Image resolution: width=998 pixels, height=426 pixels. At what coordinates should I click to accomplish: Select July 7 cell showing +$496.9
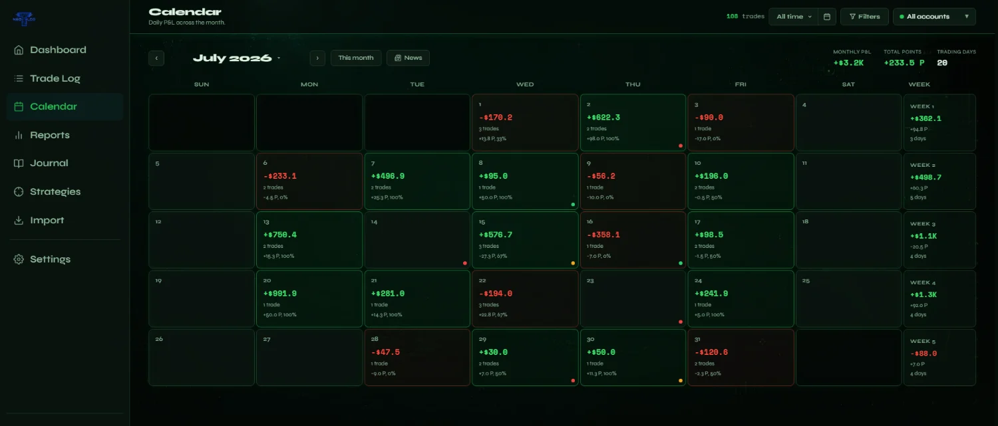417,181
